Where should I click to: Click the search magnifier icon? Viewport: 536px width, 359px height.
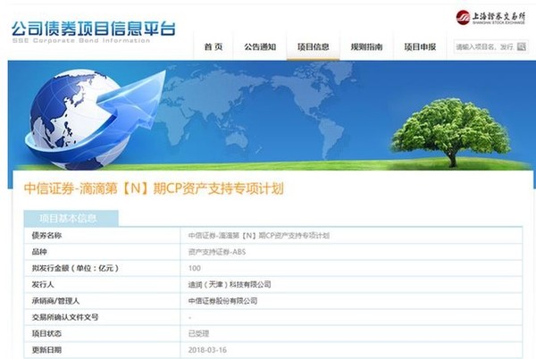[x=522, y=46]
